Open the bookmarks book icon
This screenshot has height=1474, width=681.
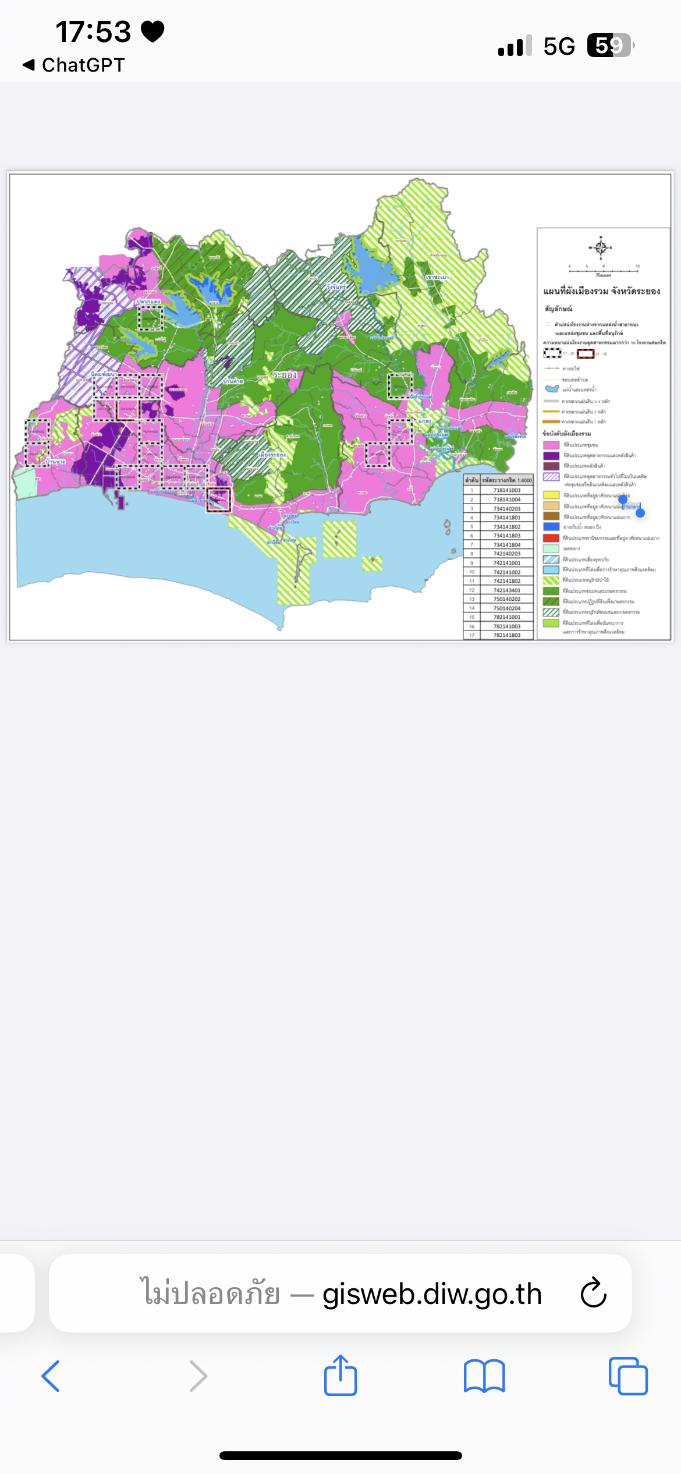coord(484,1376)
